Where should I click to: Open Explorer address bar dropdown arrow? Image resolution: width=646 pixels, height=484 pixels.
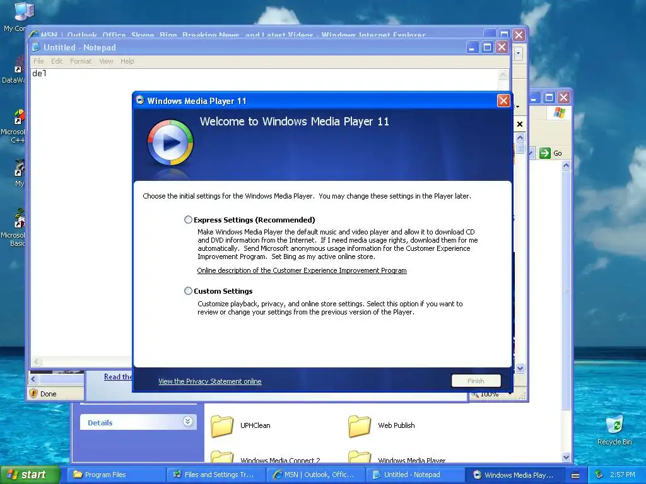click(x=531, y=154)
